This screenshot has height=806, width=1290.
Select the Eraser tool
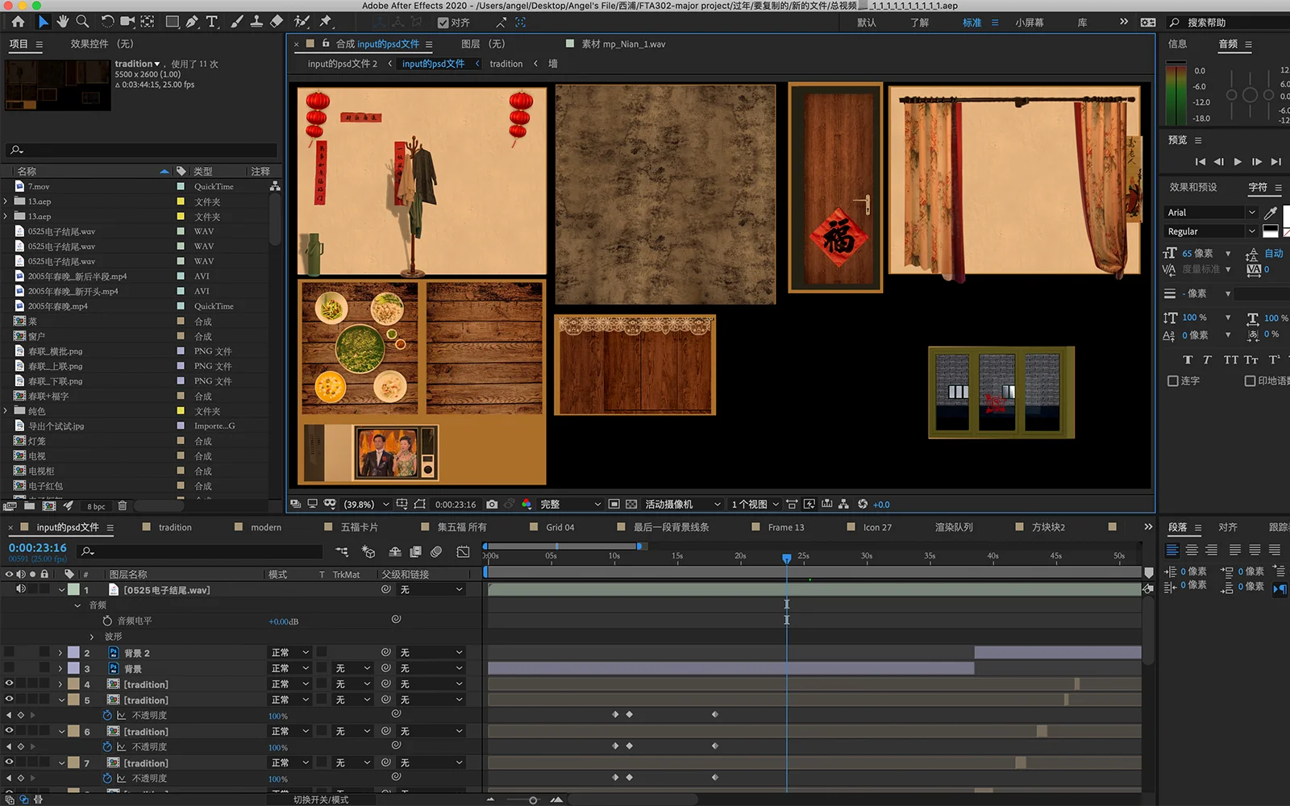tap(276, 22)
